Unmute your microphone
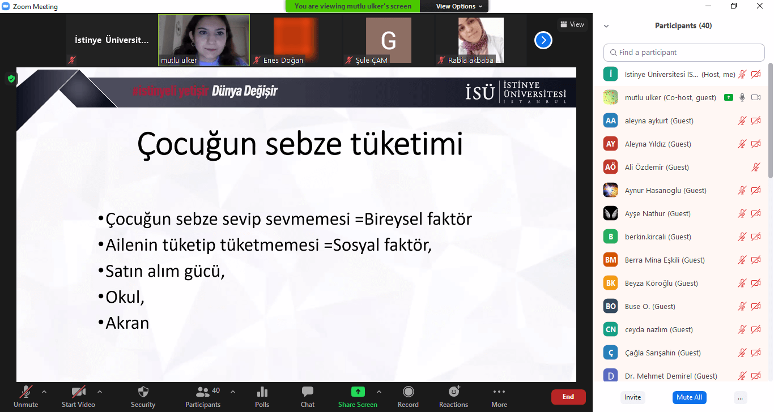The height and width of the screenshot is (412, 774). click(x=25, y=392)
